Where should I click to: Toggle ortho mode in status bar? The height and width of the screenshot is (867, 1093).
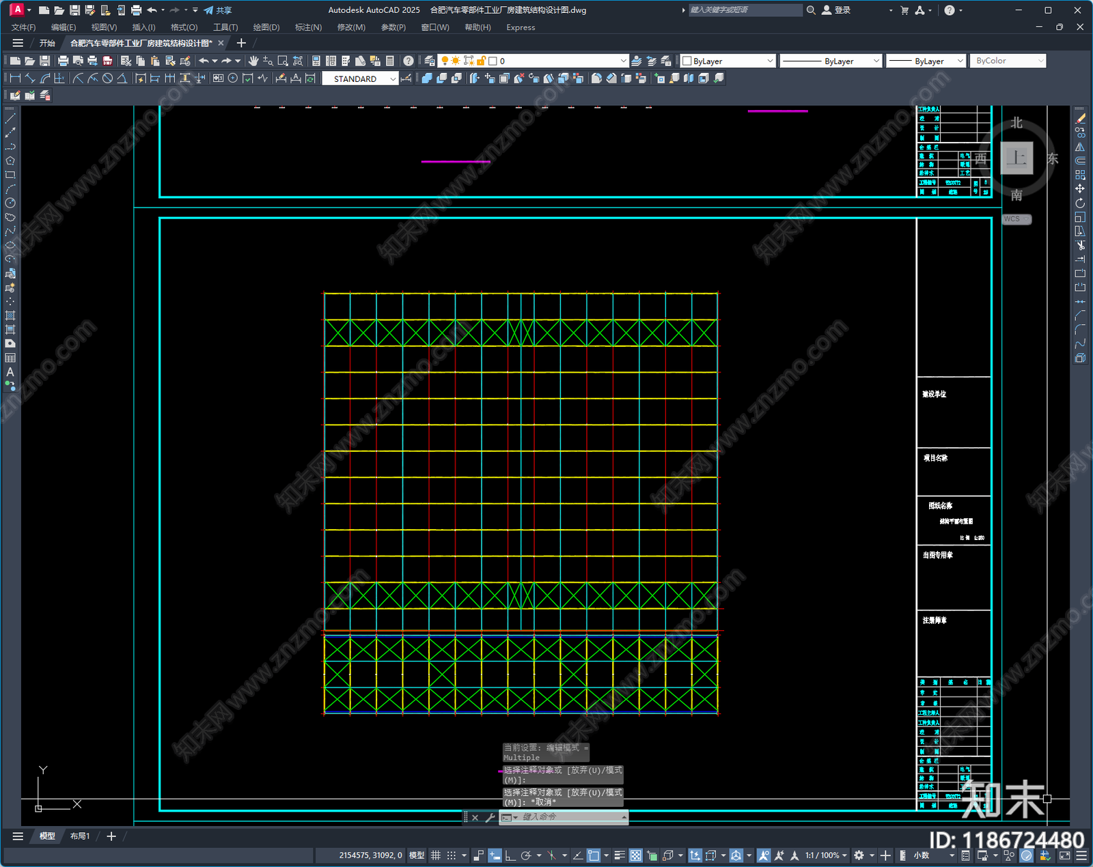(510, 855)
